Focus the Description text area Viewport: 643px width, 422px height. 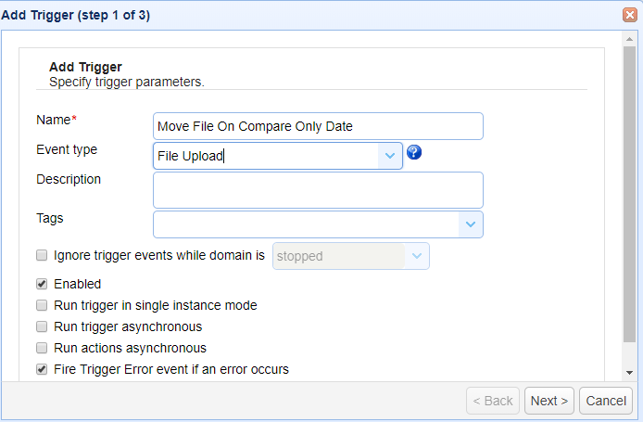tap(318, 189)
